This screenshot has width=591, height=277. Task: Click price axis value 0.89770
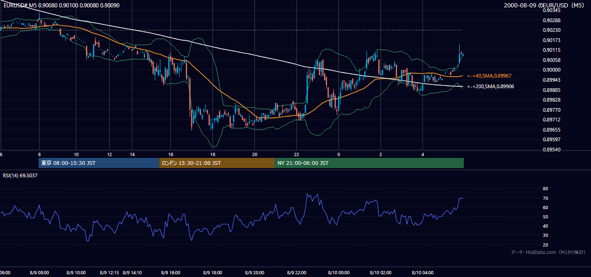[551, 110]
